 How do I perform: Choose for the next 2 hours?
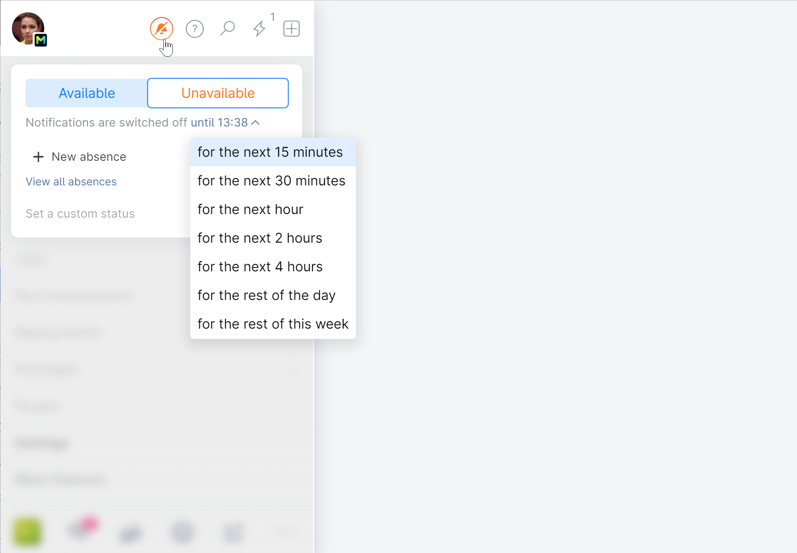[260, 238]
